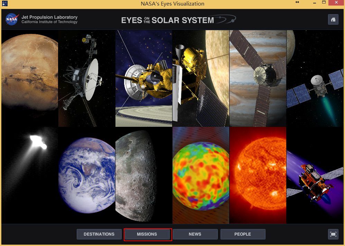Image resolution: width=345 pixels, height=246 pixels.
Task: Open the Sun thumbnail
Action: click(258, 175)
